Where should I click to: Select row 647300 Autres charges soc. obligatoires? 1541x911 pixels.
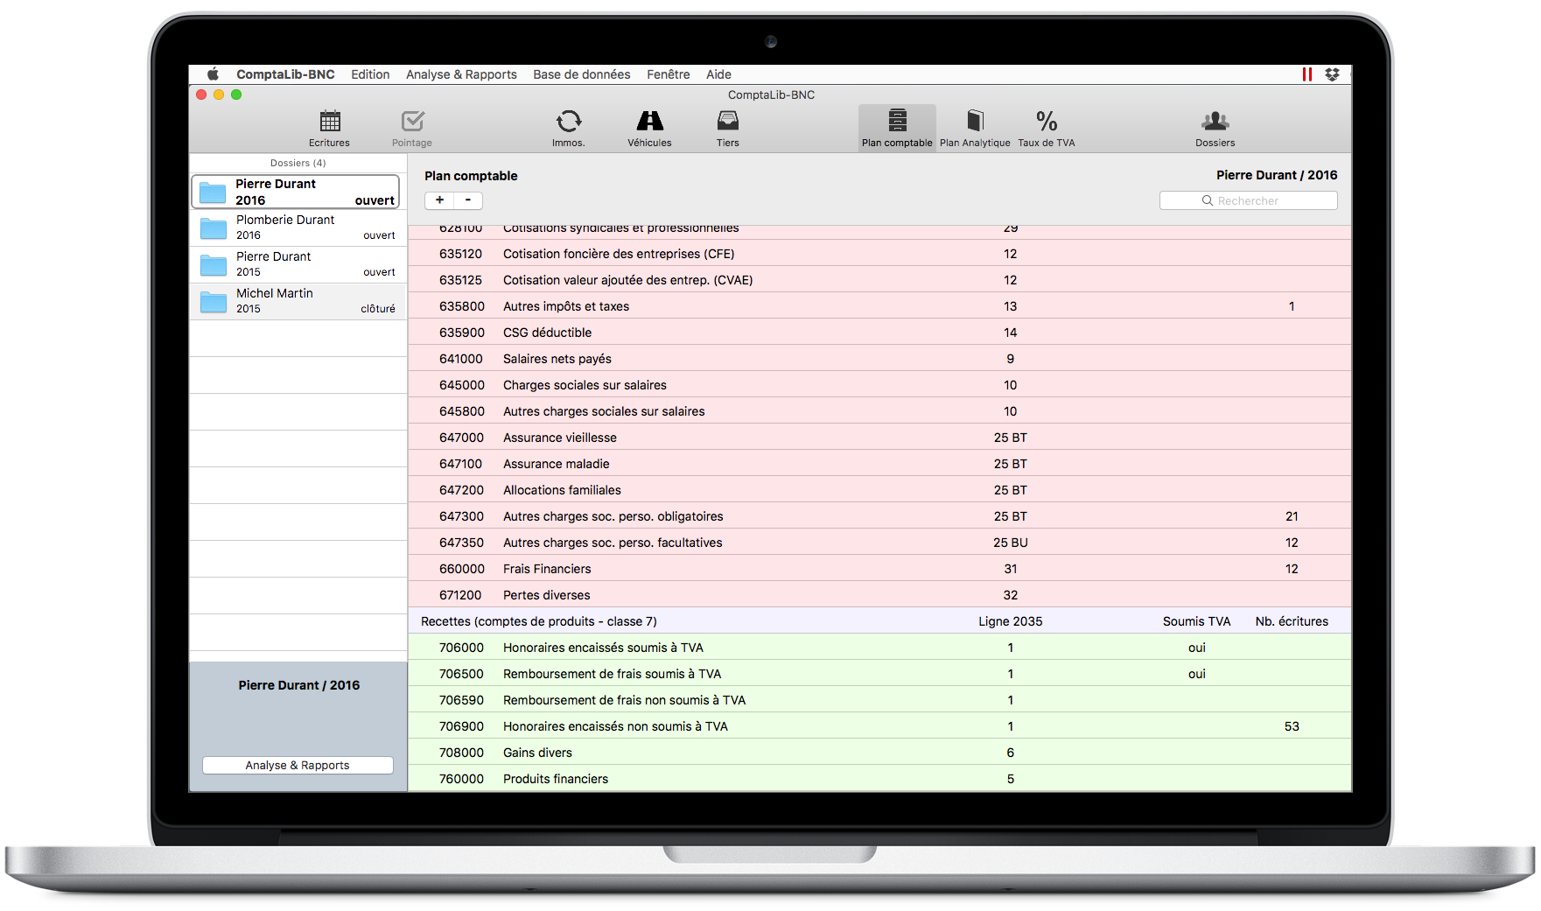pos(879,516)
